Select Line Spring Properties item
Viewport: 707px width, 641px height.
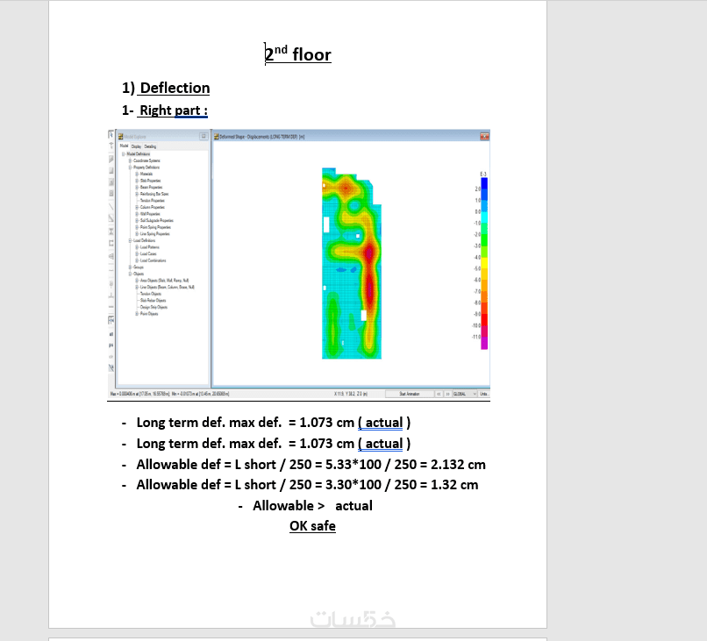coord(155,234)
